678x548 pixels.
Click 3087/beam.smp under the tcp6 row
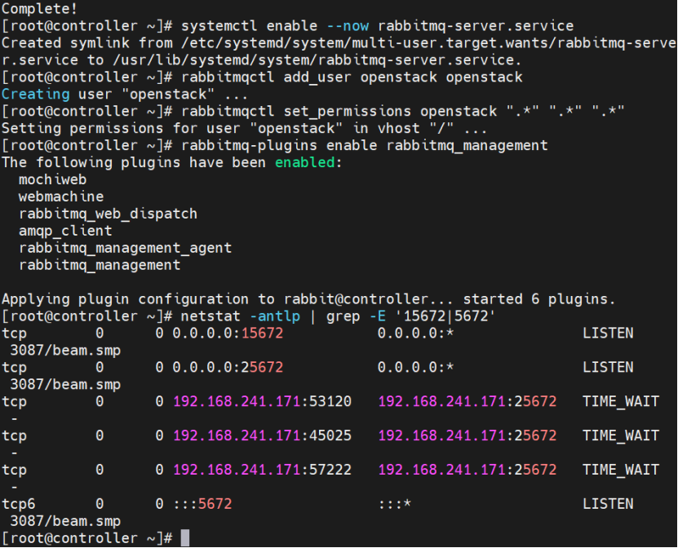point(65,521)
